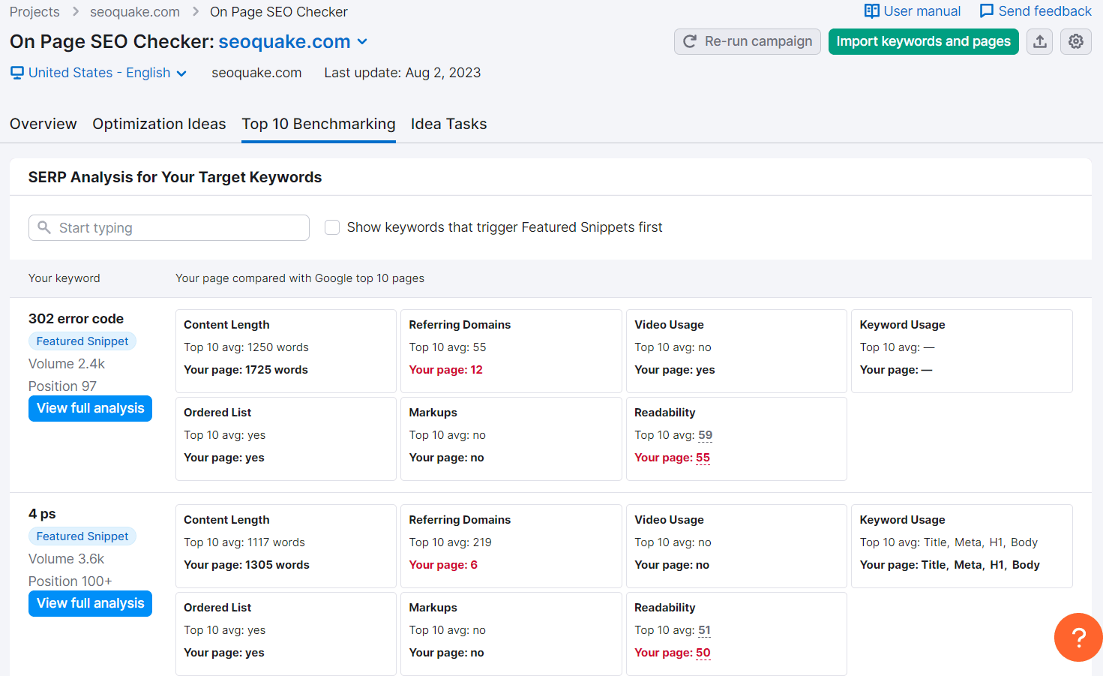This screenshot has height=676, width=1103.
Task: View full analysis for 4 ps
Action: click(x=90, y=603)
